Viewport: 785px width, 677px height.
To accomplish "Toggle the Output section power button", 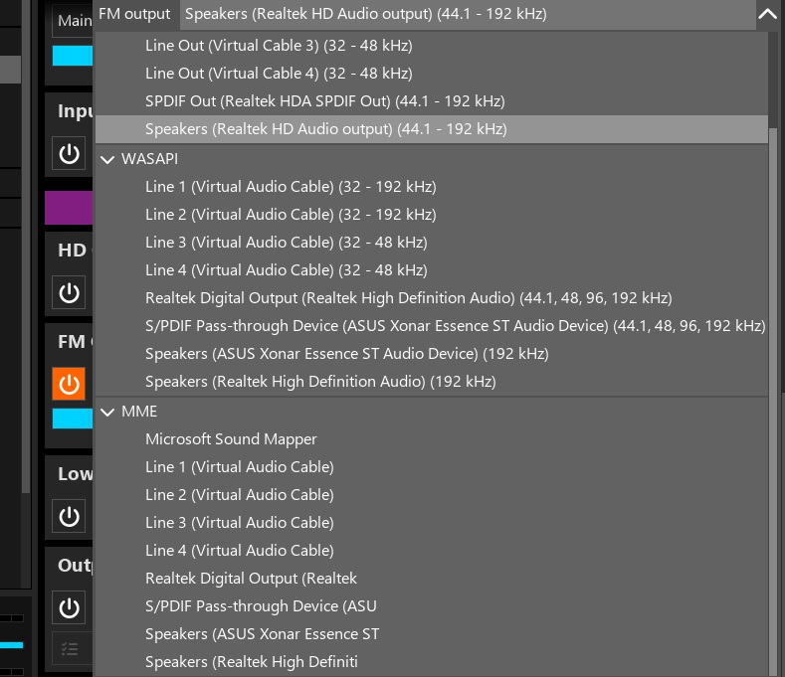I will 69,607.
